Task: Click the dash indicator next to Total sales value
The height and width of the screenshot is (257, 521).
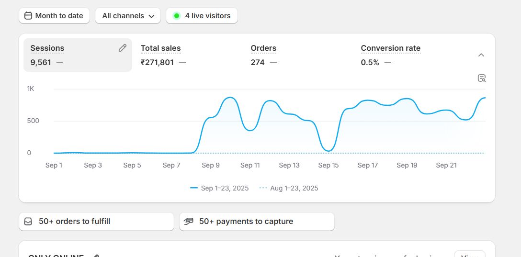Action: [182, 62]
